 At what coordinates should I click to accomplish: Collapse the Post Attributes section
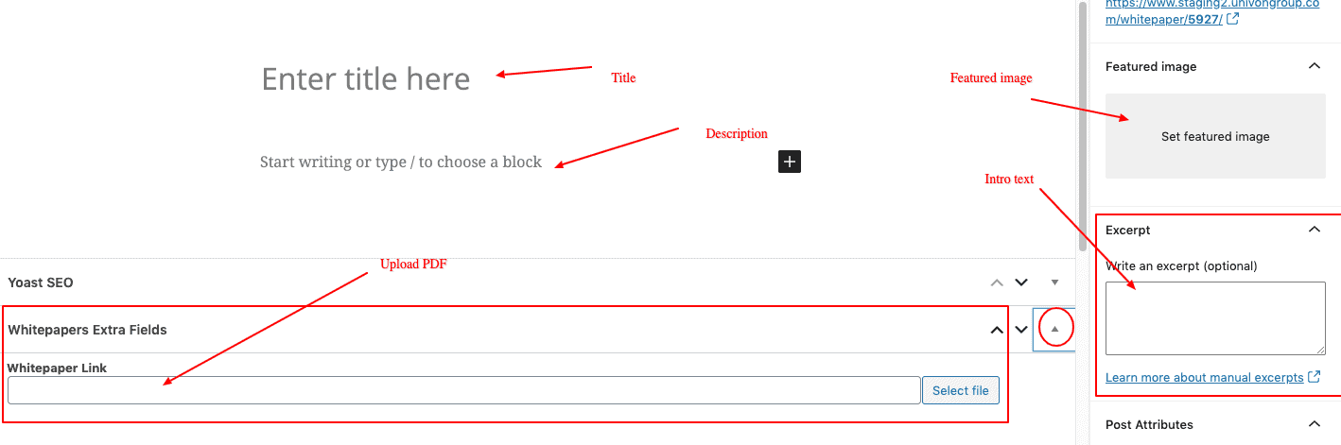tap(1314, 425)
